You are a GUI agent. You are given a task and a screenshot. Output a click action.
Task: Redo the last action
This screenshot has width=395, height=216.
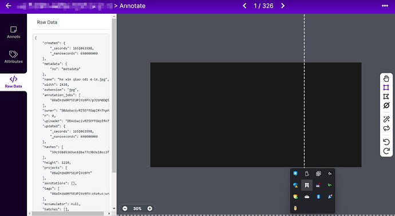386,151
